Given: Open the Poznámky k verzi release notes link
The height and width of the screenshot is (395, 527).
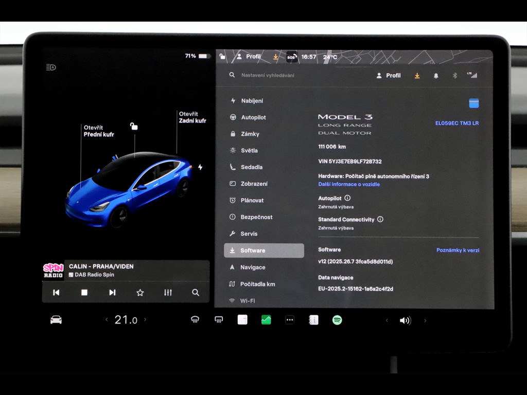Looking at the screenshot, I should [x=458, y=250].
